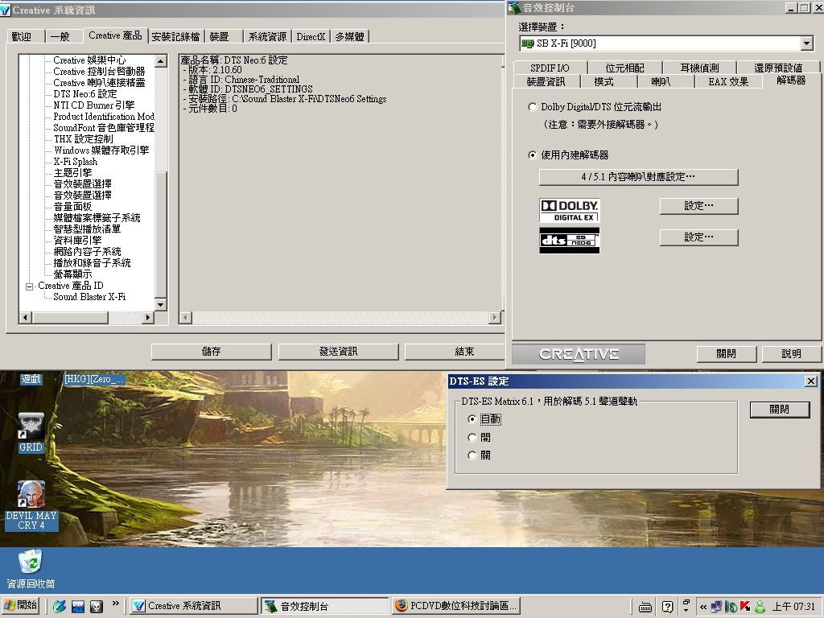Image resolution: width=824 pixels, height=618 pixels.
Task: Click the product tree scroll right arrow
Action: coord(148,317)
